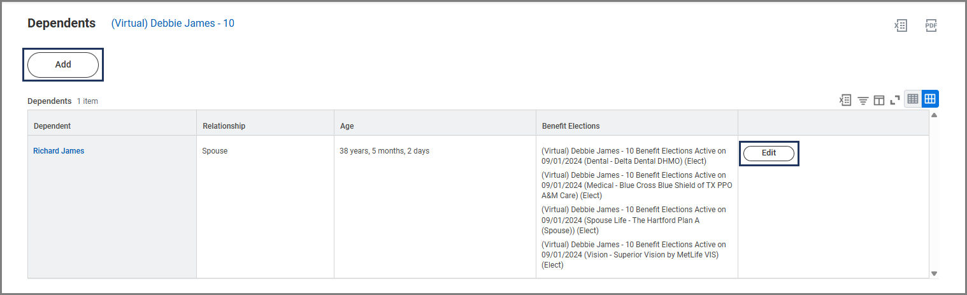Select the Delta Dental DHMO election entry
This screenshot has width=967, height=295.
click(634, 156)
